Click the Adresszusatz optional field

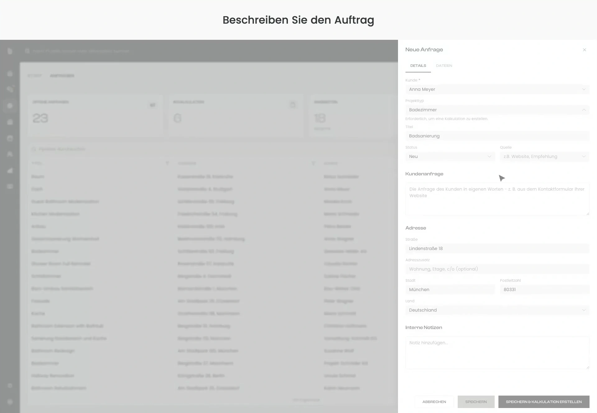click(497, 269)
